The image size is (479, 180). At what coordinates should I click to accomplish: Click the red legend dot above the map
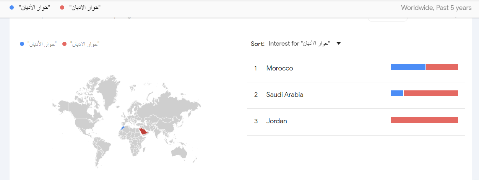[x=64, y=44]
